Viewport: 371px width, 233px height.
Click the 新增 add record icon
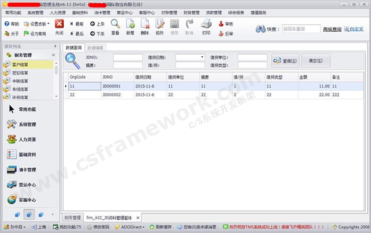click(130, 24)
